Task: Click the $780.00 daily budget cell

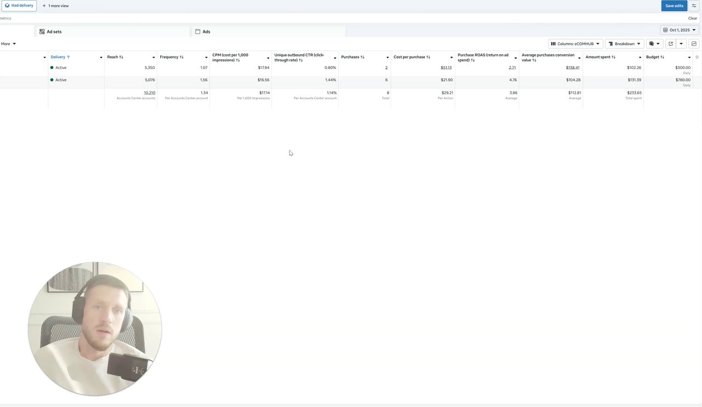Action: 683,80
